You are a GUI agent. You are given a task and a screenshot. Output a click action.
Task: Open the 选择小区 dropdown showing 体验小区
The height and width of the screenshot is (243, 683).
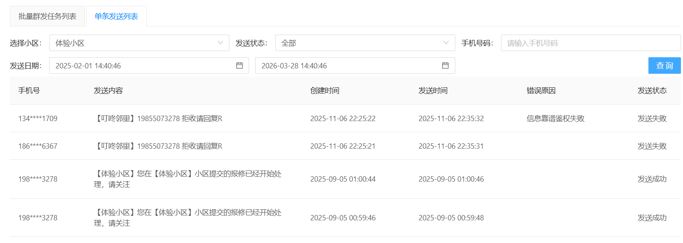coord(139,43)
